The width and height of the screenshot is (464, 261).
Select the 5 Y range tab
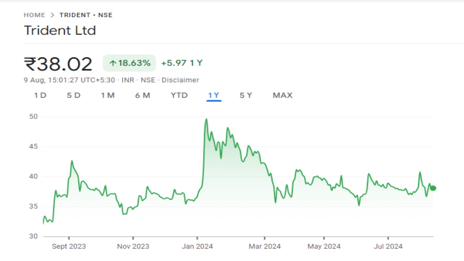pos(246,95)
